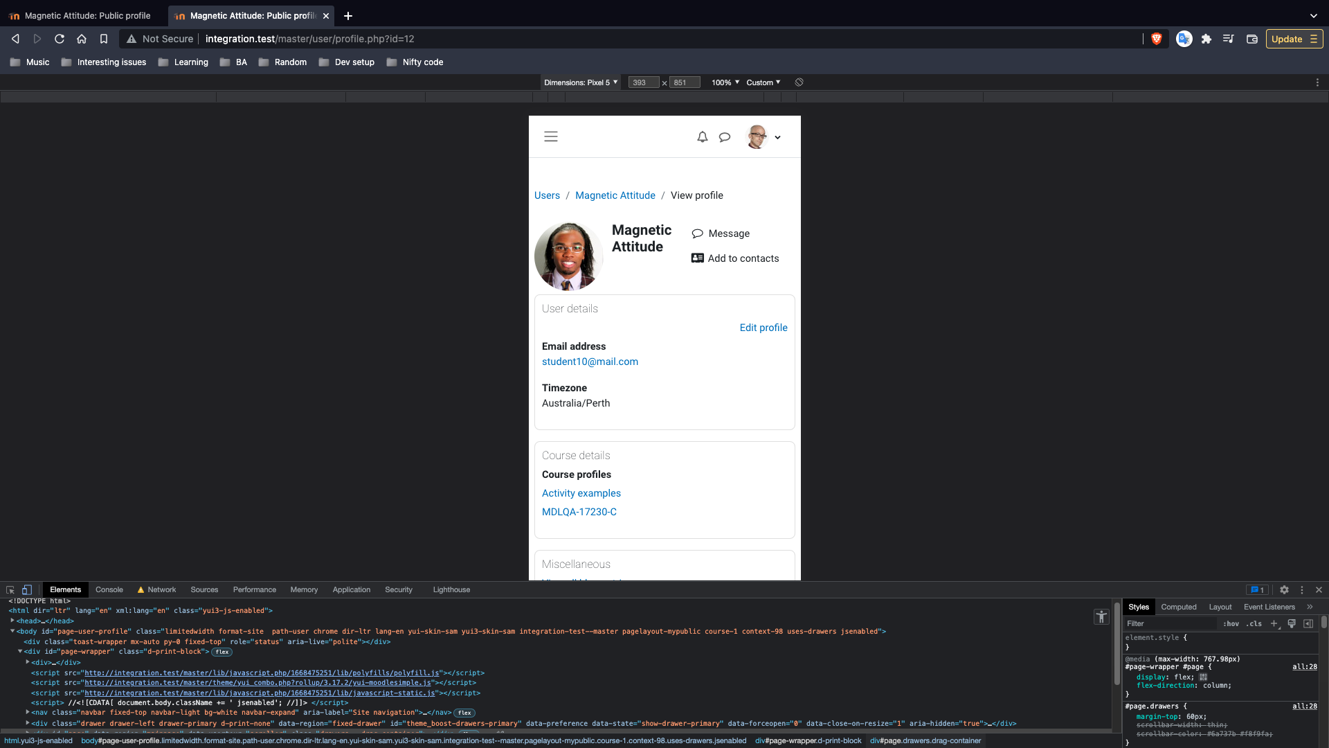Switch to the Event Listeners tab
Image resolution: width=1329 pixels, height=748 pixels.
1269,607
